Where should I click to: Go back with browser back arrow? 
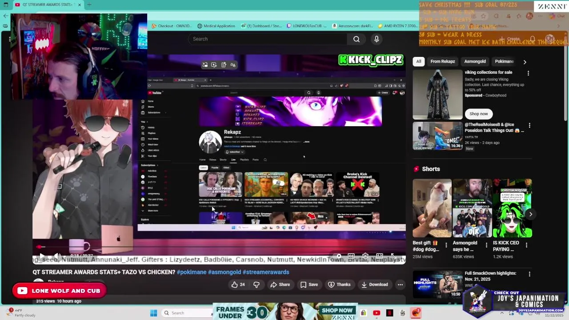[5, 16]
